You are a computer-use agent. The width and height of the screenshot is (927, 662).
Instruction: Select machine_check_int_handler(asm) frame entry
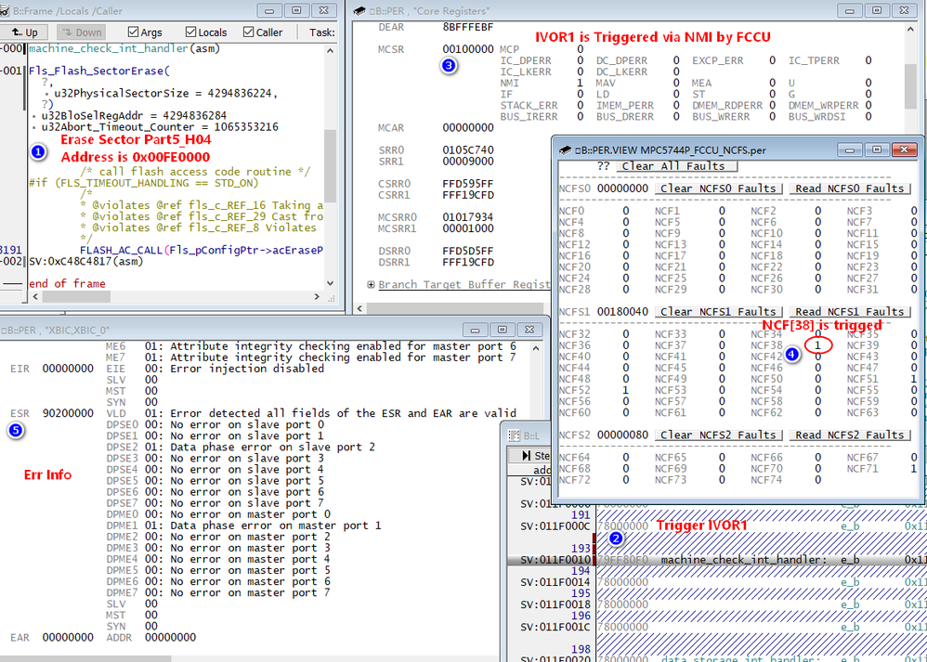click(x=124, y=48)
